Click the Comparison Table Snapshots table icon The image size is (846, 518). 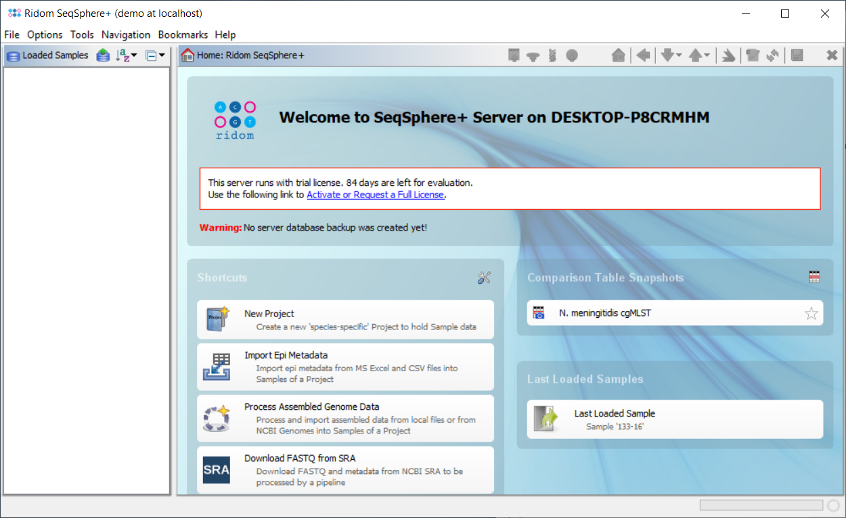pyautogui.click(x=814, y=277)
